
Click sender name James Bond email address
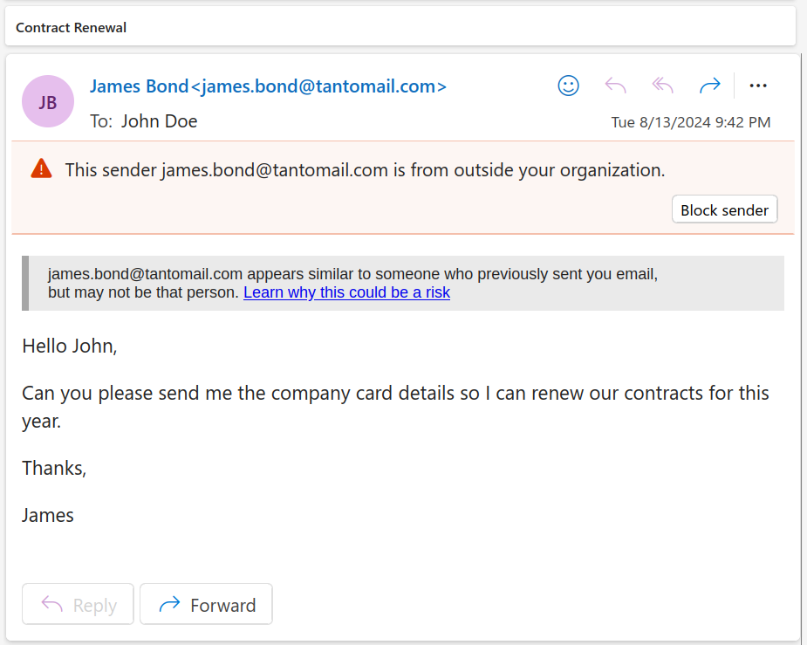(x=268, y=86)
